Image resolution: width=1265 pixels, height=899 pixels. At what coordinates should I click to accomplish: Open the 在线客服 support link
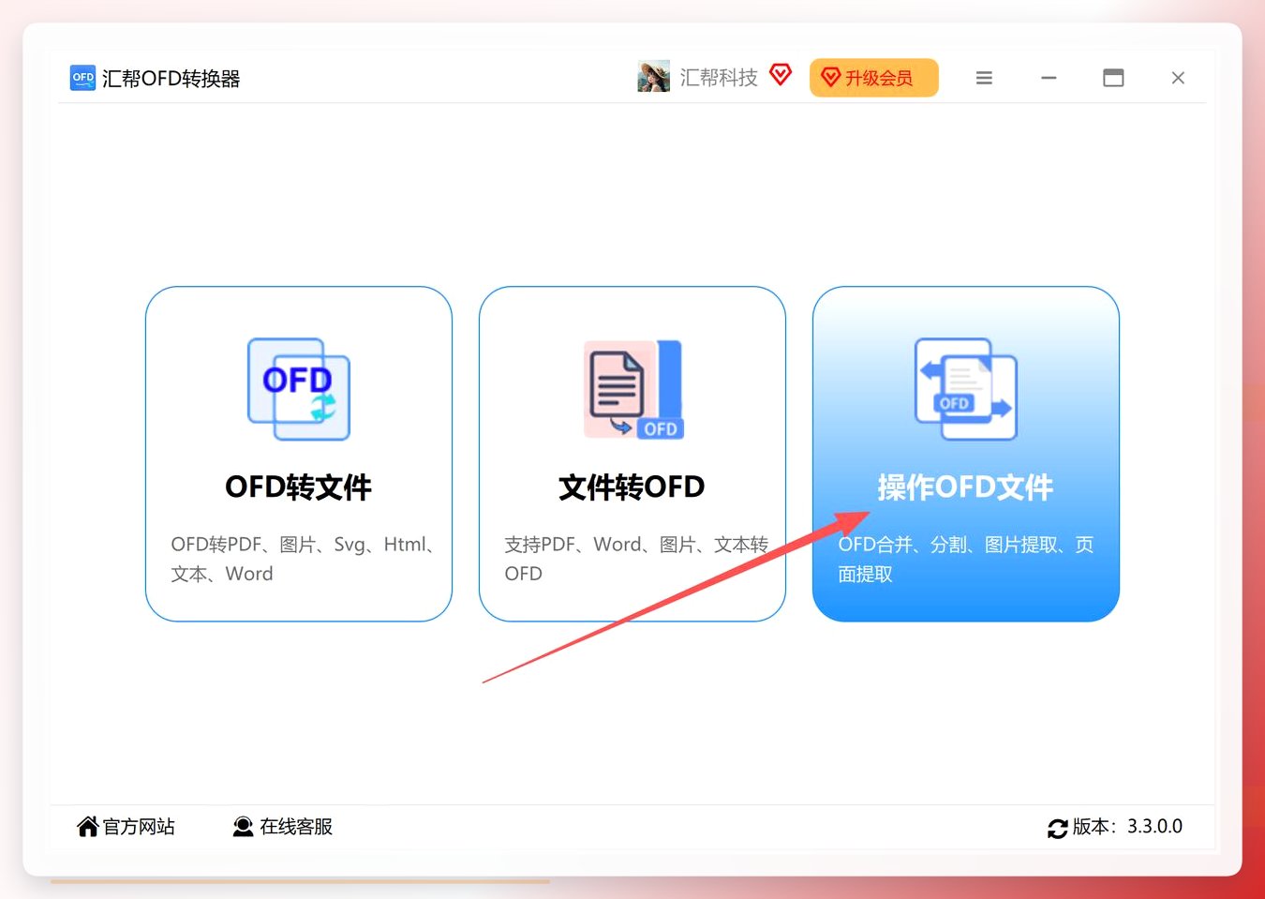tap(296, 827)
